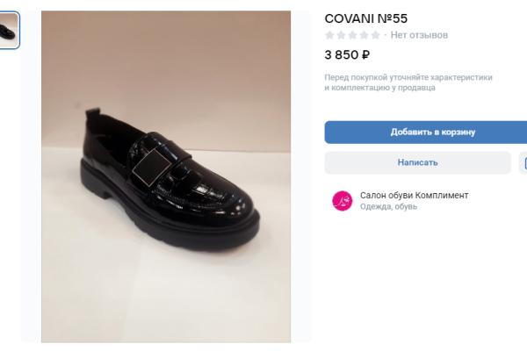Add the shoe to cart with Добавить в корзину
The width and height of the screenshot is (527, 351).
(426, 132)
